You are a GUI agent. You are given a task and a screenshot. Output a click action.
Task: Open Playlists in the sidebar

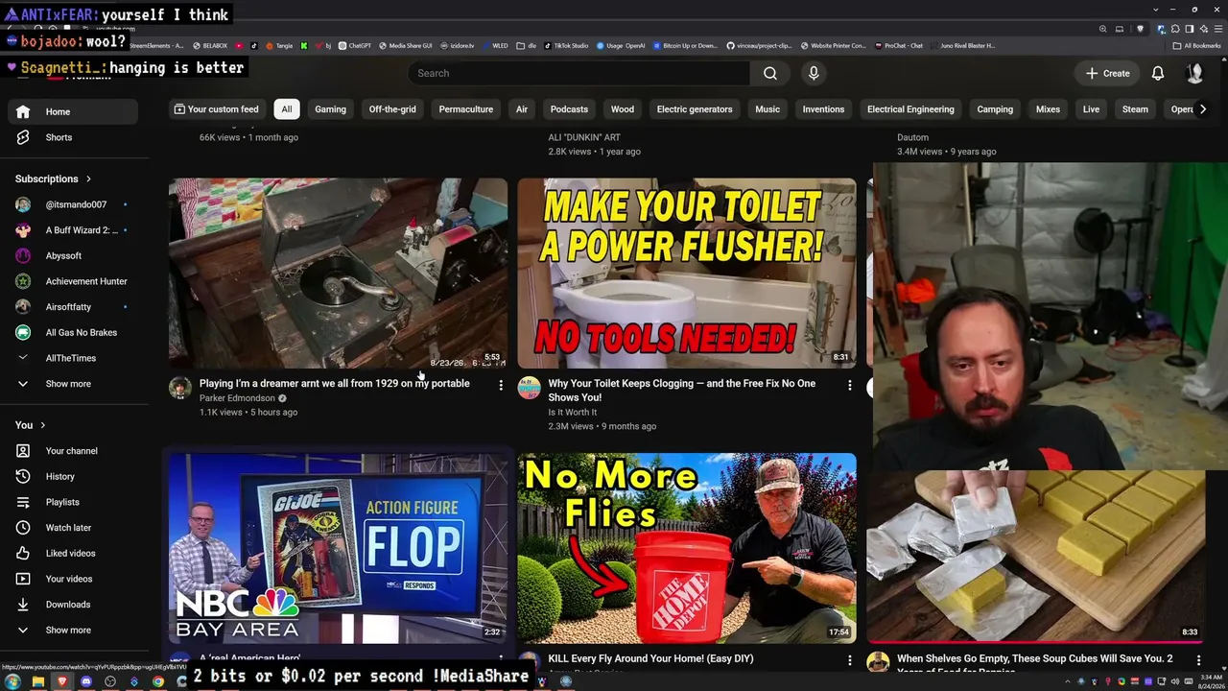(73, 502)
